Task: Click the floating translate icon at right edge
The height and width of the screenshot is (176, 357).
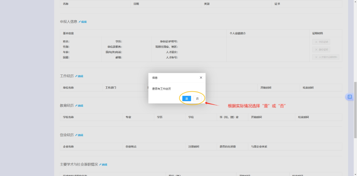Action: point(349,97)
